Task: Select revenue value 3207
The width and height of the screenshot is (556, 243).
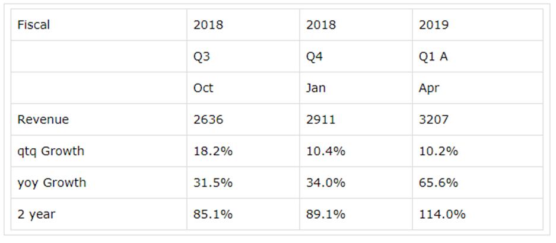Action: 434,120
